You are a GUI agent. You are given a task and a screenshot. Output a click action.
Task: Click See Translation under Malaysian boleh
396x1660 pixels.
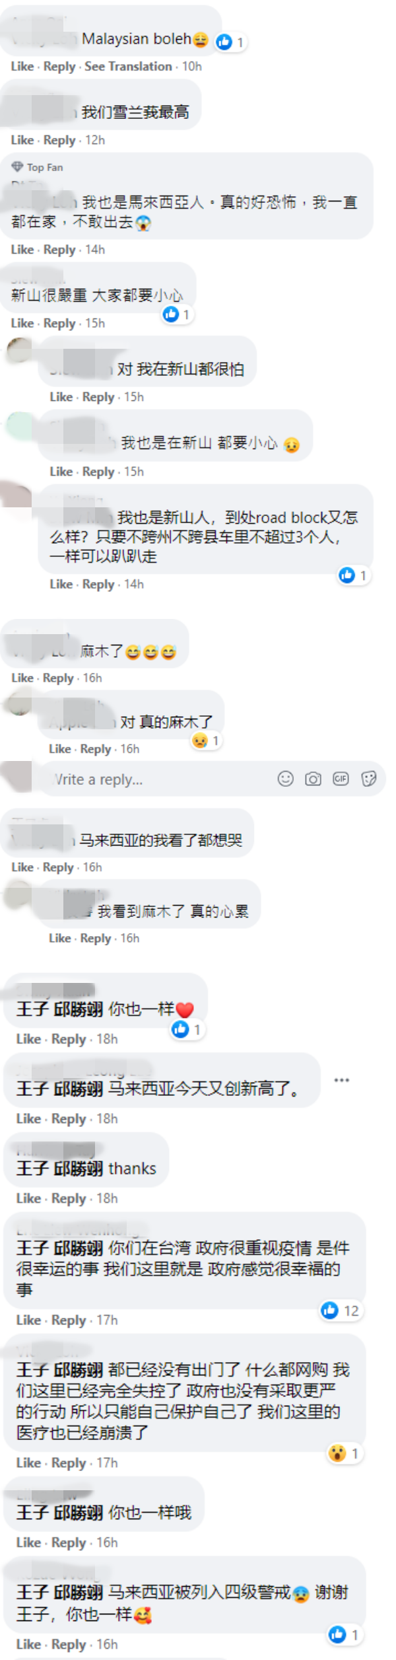click(128, 67)
